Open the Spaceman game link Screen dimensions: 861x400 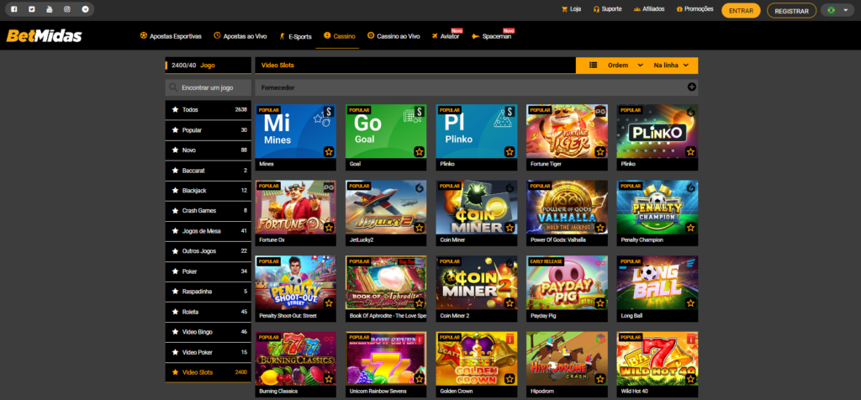click(x=491, y=36)
